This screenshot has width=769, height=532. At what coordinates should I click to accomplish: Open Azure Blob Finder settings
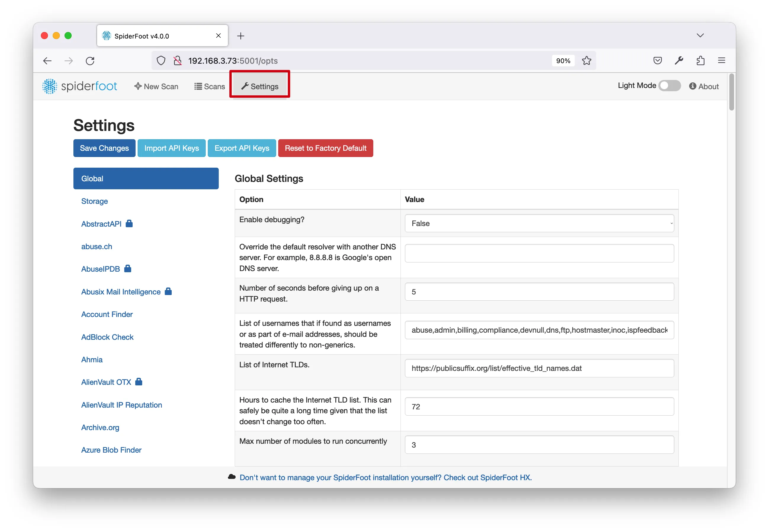[x=111, y=450]
